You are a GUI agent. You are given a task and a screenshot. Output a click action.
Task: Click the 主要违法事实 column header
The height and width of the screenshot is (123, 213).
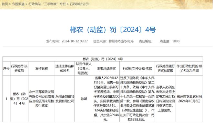[x=107, y=68]
